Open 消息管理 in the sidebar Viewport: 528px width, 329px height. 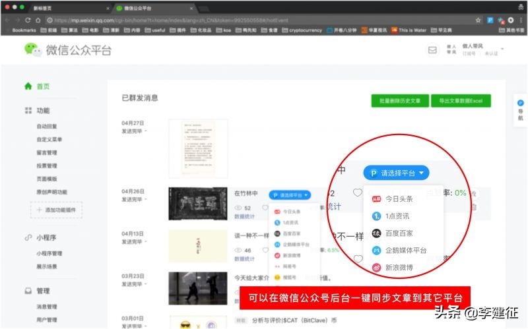[47, 307]
